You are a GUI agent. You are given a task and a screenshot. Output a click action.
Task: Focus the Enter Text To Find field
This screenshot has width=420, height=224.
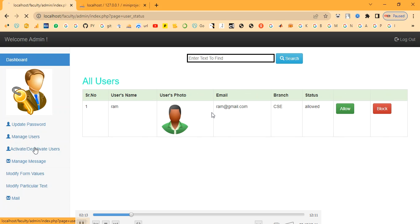pos(231,58)
